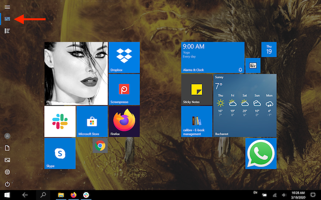Open the Weather tile for Bucharest
The image size is (321, 200).
245,105
